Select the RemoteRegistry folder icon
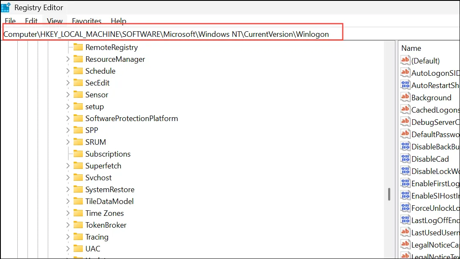The height and width of the screenshot is (259, 460). (78, 47)
